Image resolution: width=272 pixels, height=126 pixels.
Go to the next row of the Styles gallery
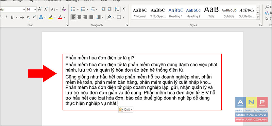(x=258, y=13)
